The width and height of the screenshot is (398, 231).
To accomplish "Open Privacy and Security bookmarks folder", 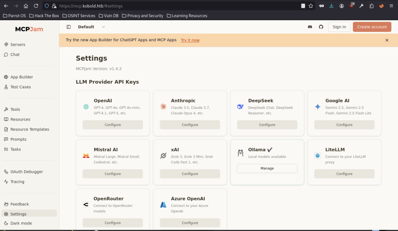I will pos(143,16).
